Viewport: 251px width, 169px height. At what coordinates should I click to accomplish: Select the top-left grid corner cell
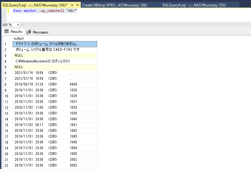coord(8,38)
